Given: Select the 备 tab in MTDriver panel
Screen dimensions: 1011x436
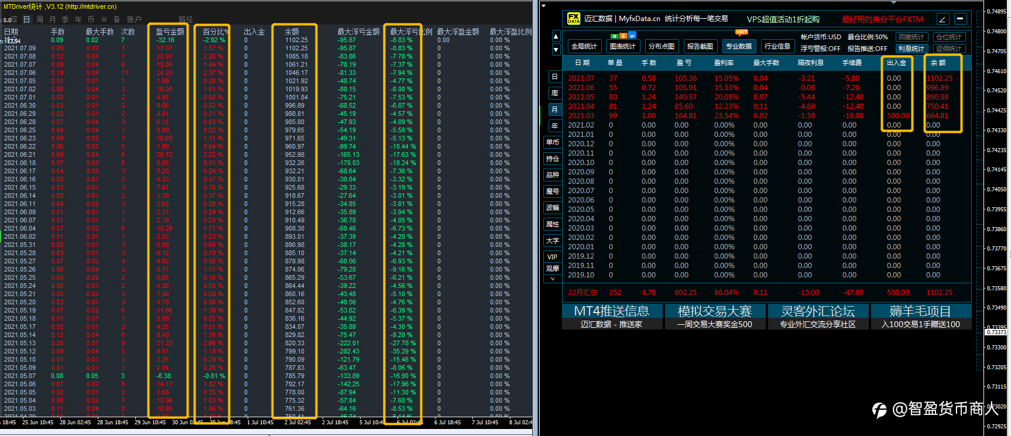Looking at the screenshot, I should [x=117, y=19].
